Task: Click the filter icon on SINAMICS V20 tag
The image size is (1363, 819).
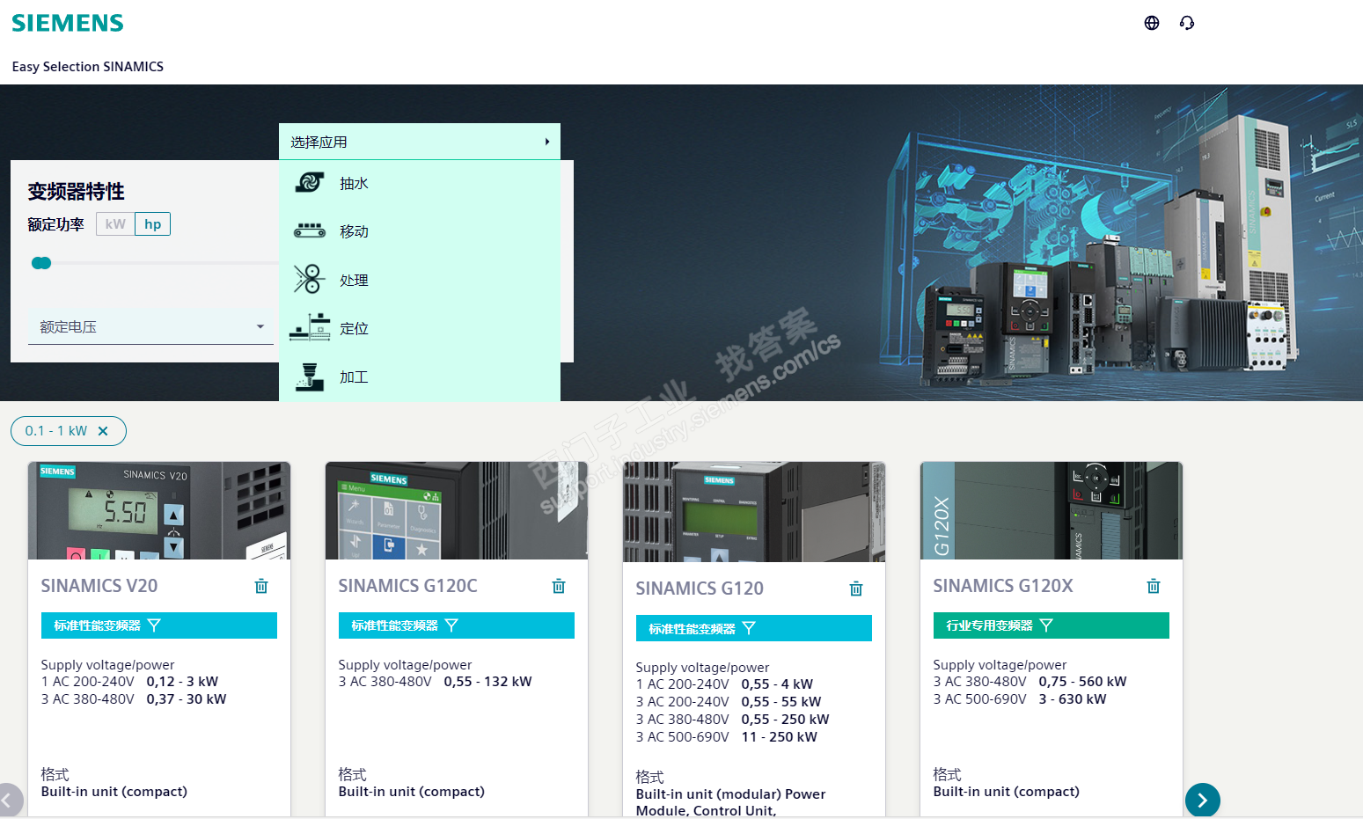Action: [154, 625]
